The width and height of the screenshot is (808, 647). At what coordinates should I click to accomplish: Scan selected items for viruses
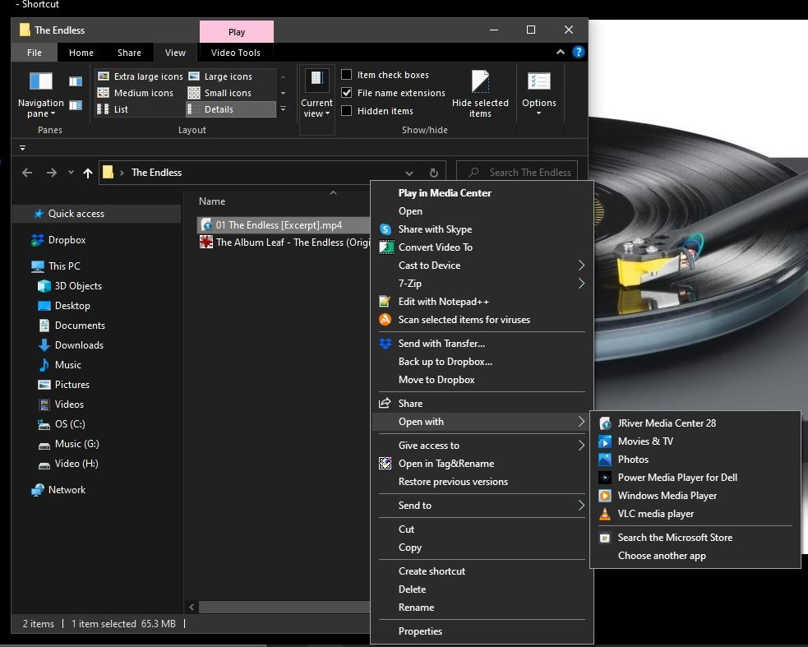[464, 320]
